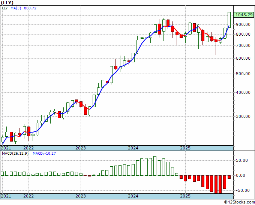
Task: Click the MACD(26,12,9) indicator label
Action: coord(15,153)
